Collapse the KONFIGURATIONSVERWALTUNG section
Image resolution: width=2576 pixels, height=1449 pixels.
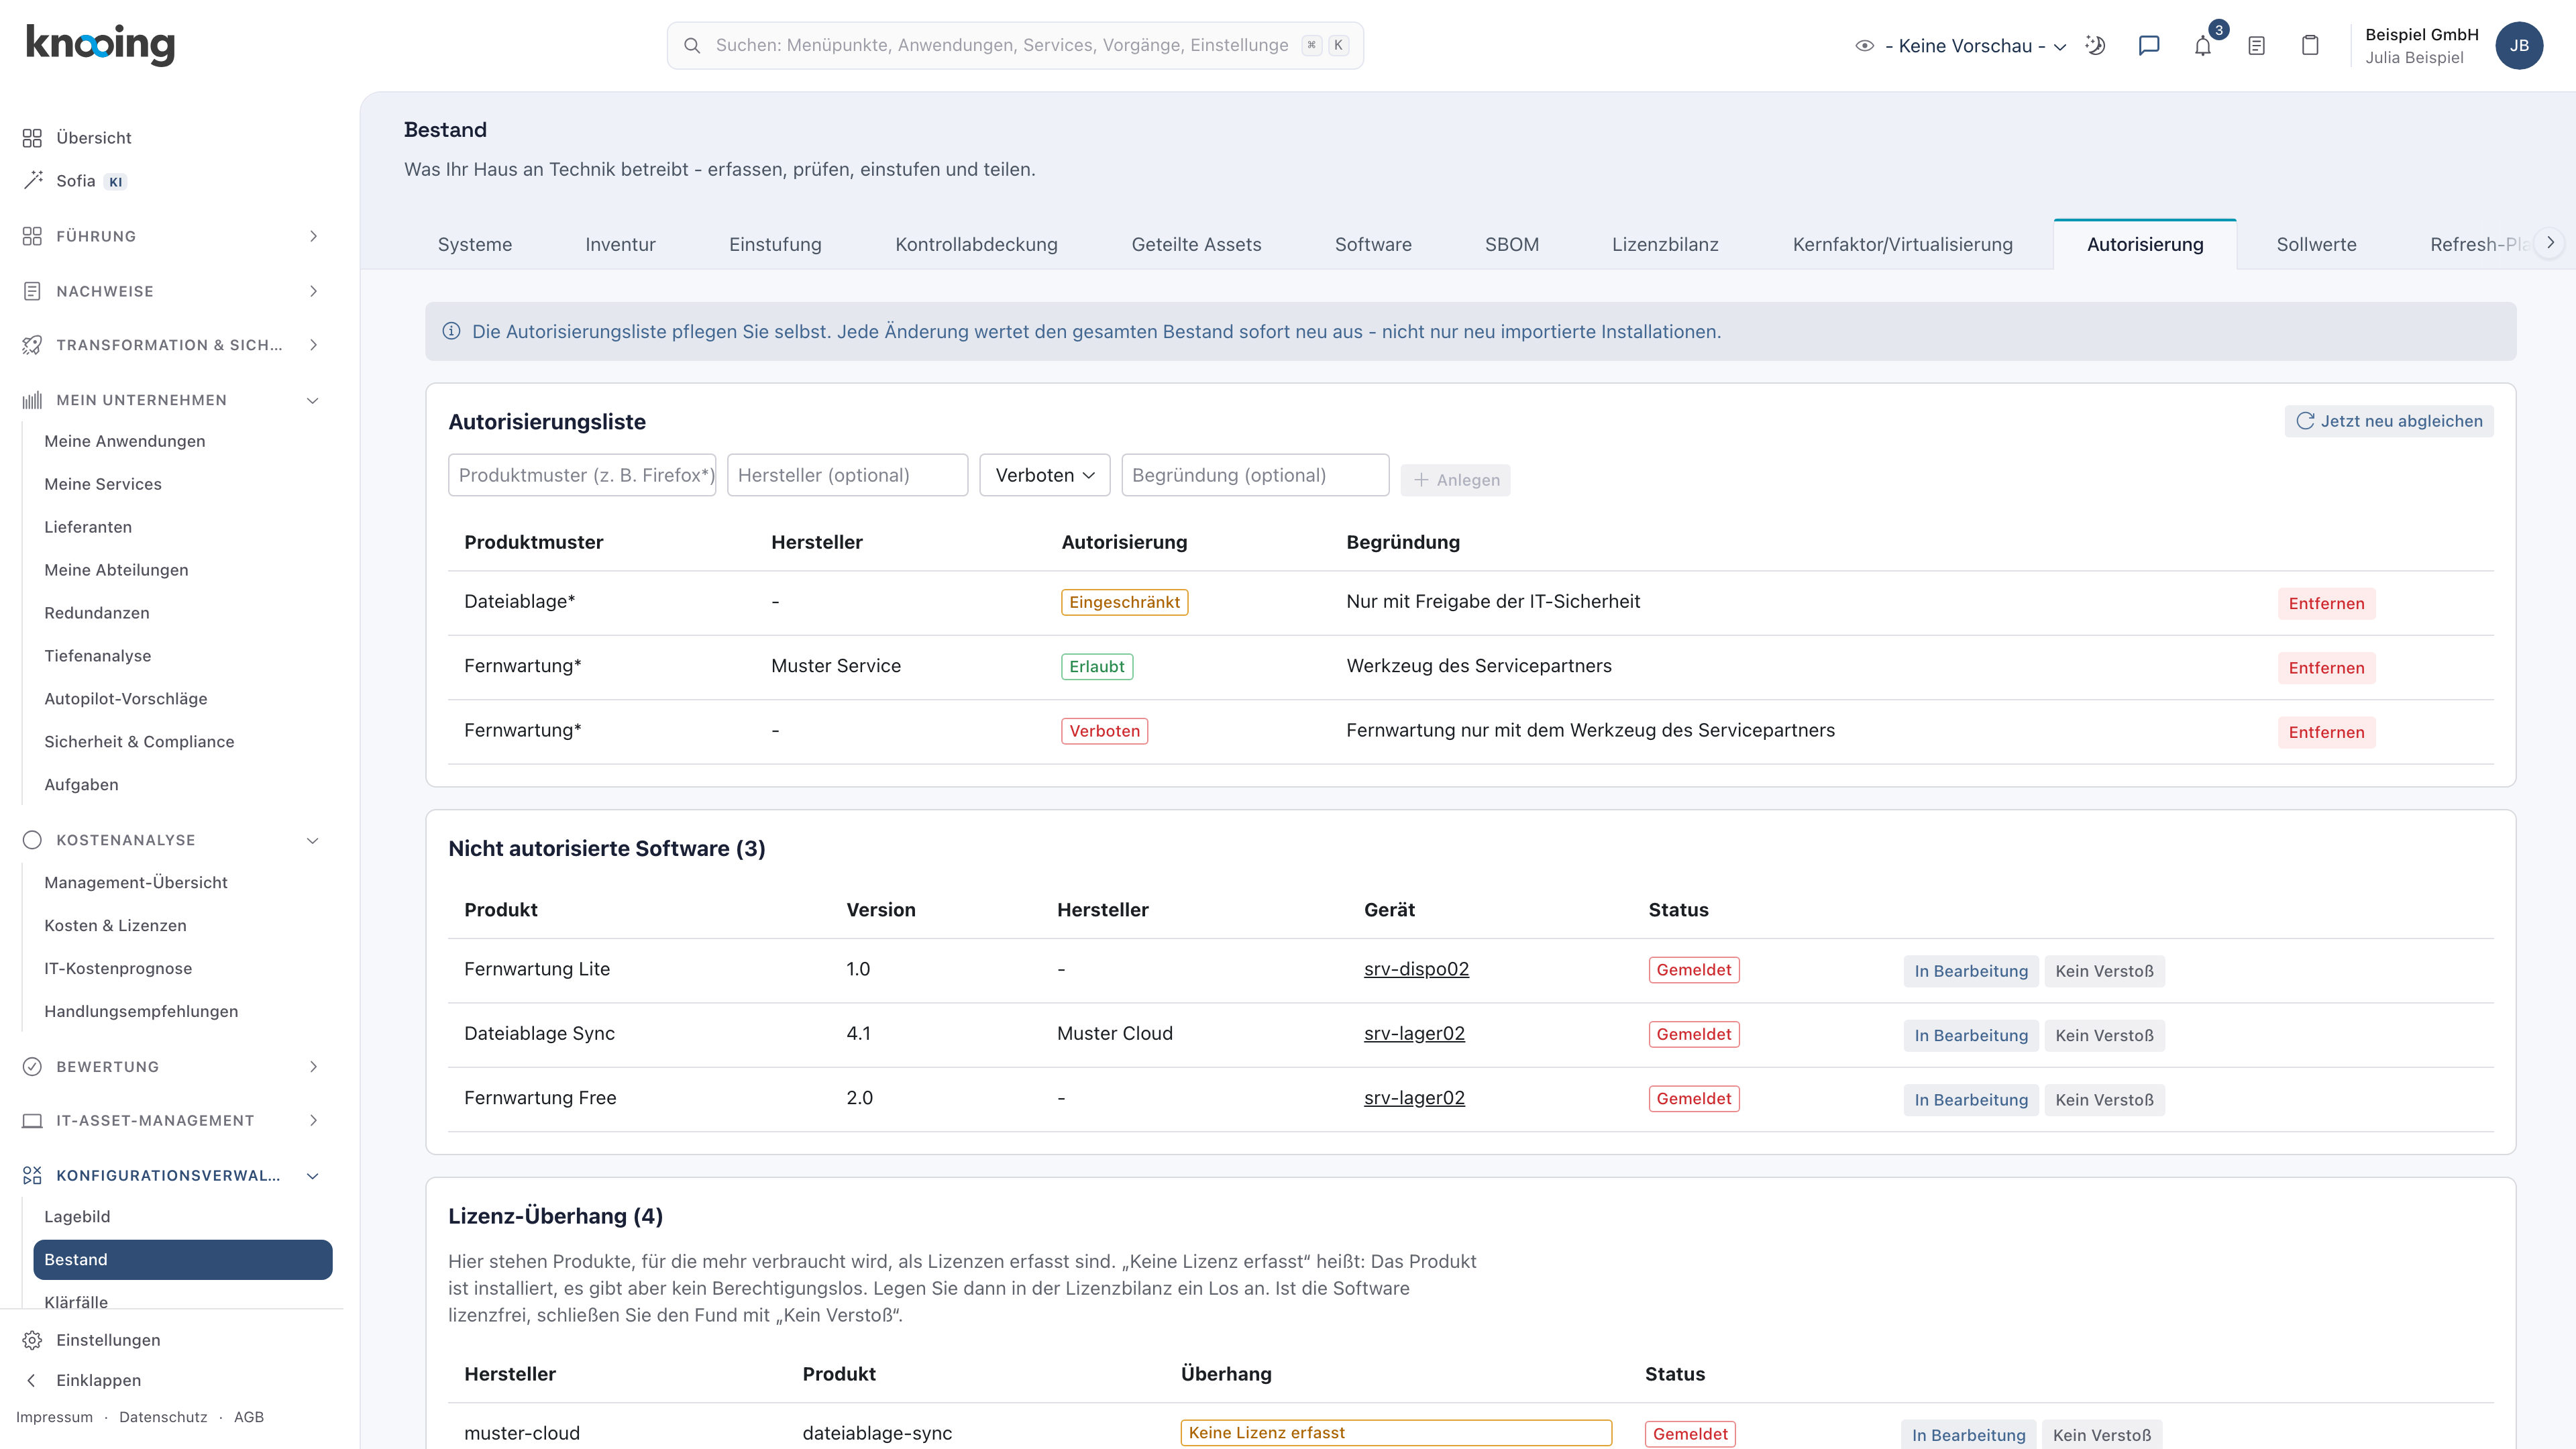[x=172, y=1176]
